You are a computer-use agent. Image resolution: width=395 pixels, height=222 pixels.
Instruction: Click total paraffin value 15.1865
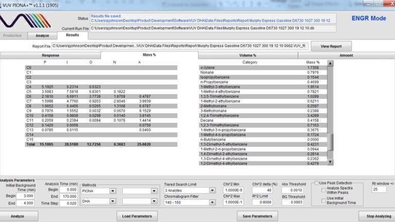[46, 144]
